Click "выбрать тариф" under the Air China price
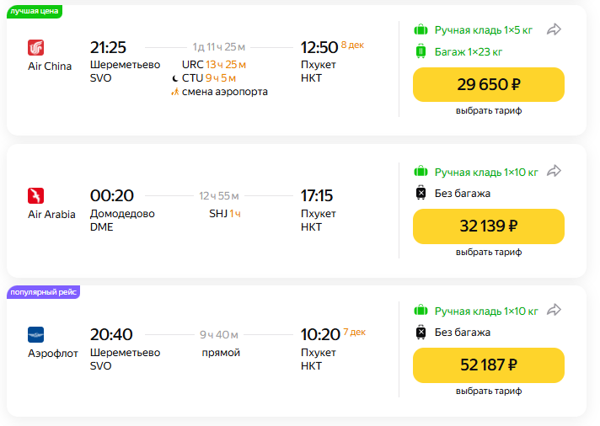Screen dimensions: 600x426 (x=489, y=111)
